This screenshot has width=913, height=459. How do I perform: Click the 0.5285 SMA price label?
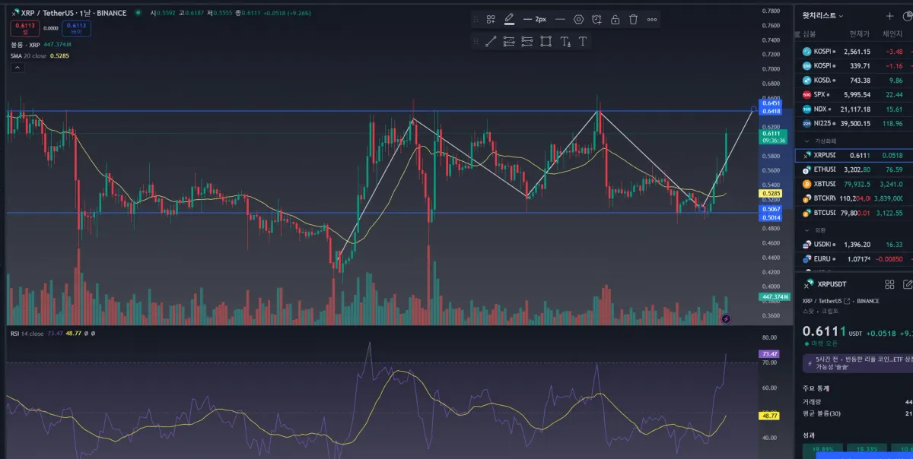[x=770, y=194]
